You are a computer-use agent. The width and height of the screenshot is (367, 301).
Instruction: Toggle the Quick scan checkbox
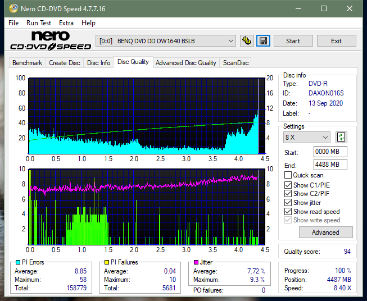288,175
